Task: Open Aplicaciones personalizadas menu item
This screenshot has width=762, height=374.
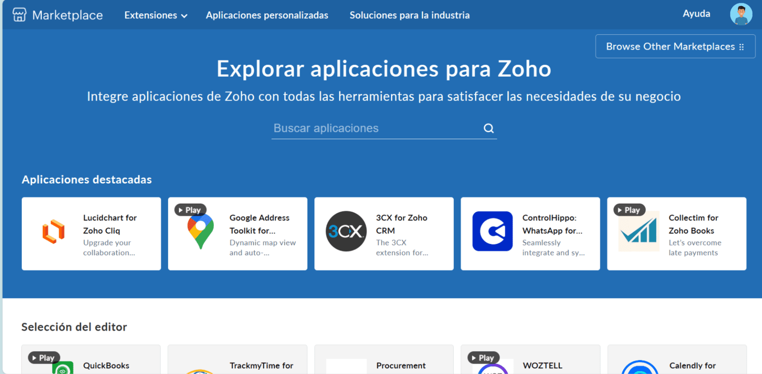Action: point(267,15)
